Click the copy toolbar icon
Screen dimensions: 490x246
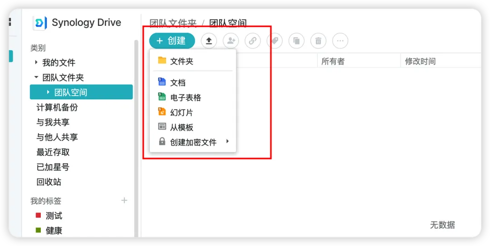coord(296,41)
